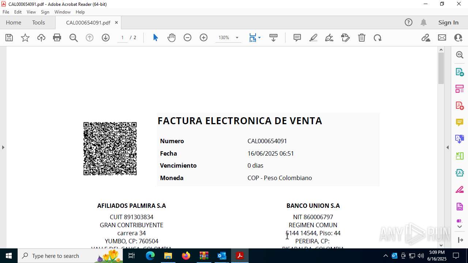
Task: Open the Organize Pages sidebar tool
Action: (460, 89)
